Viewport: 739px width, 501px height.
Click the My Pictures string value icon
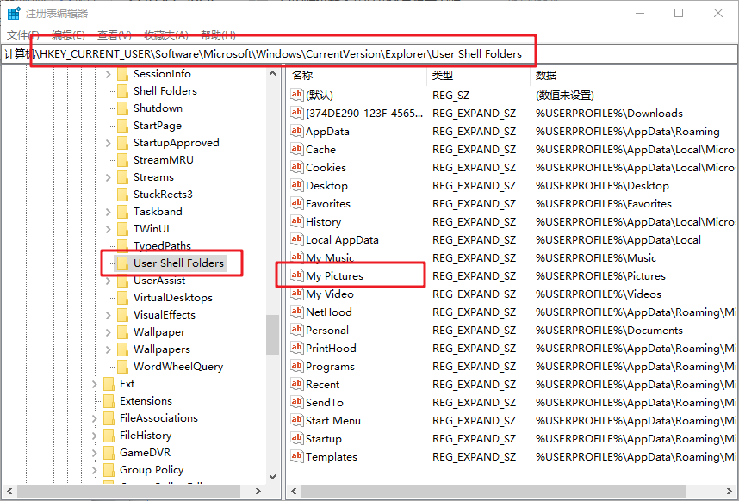[x=297, y=276]
